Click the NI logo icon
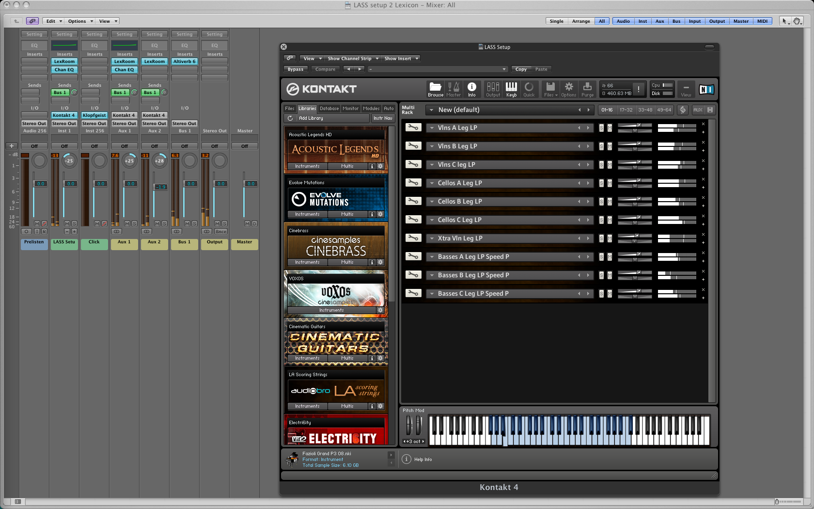Screen dimensions: 814x509 (x=706, y=89)
